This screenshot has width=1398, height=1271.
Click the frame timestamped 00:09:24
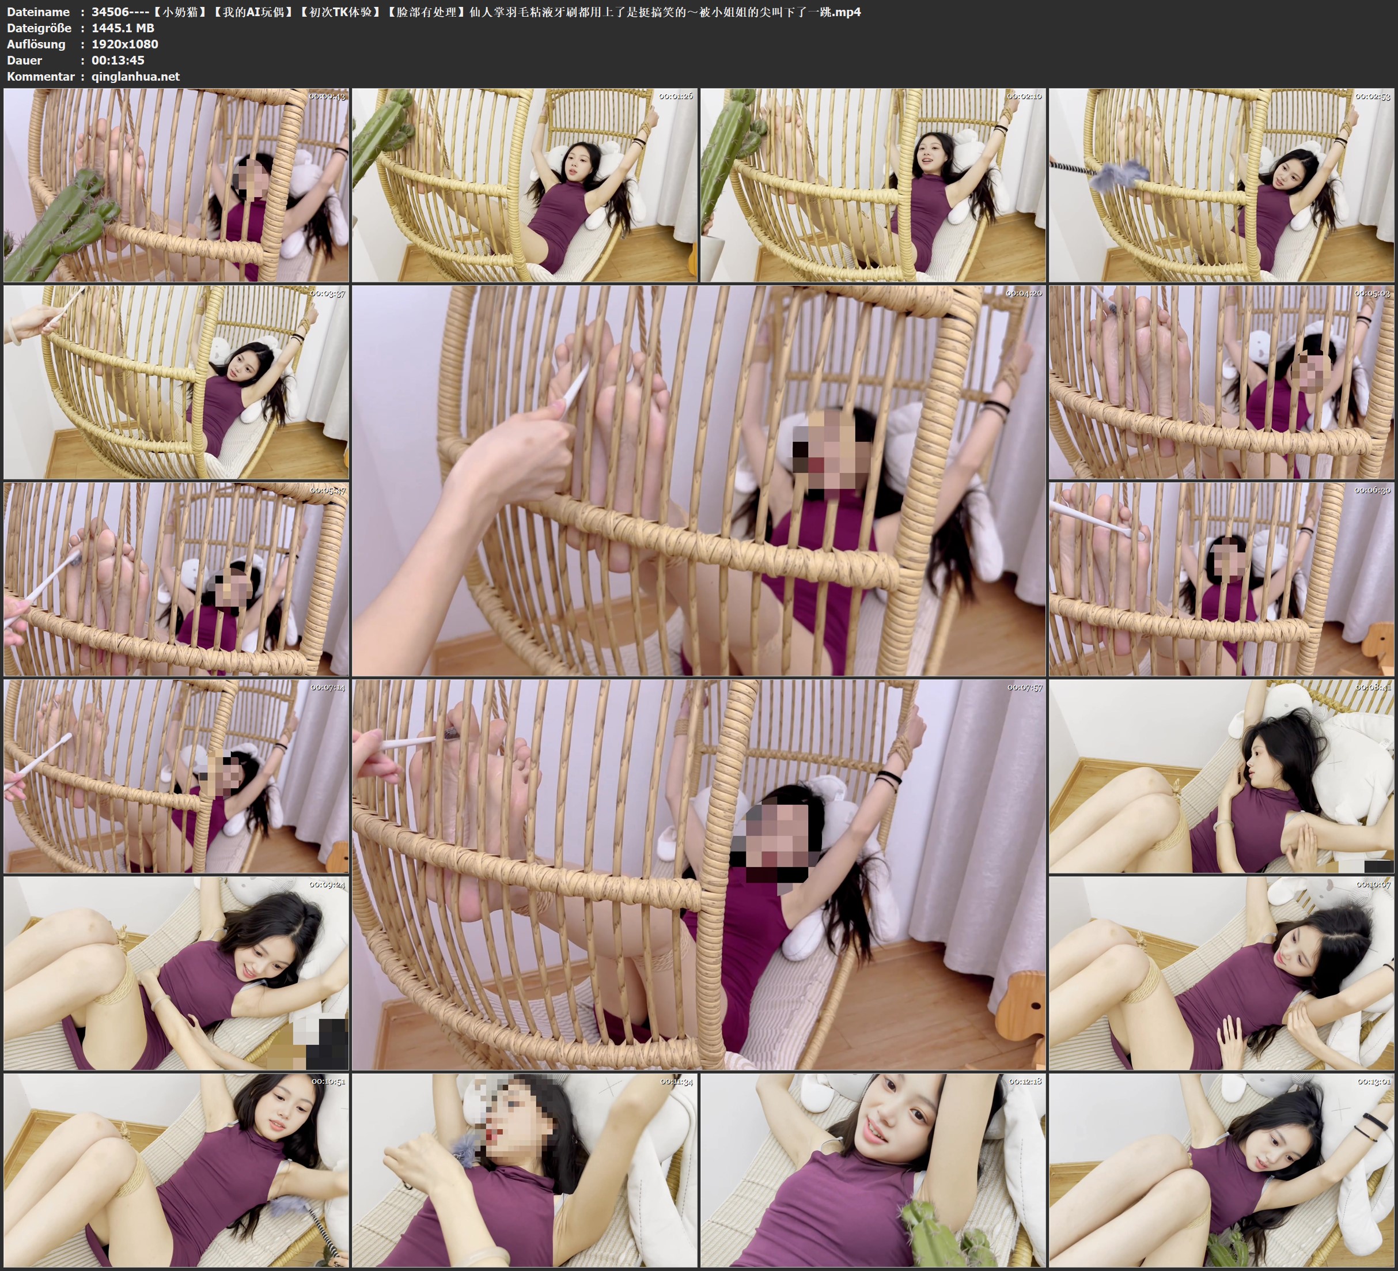click(x=176, y=973)
